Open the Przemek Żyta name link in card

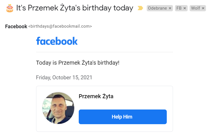click(96, 96)
